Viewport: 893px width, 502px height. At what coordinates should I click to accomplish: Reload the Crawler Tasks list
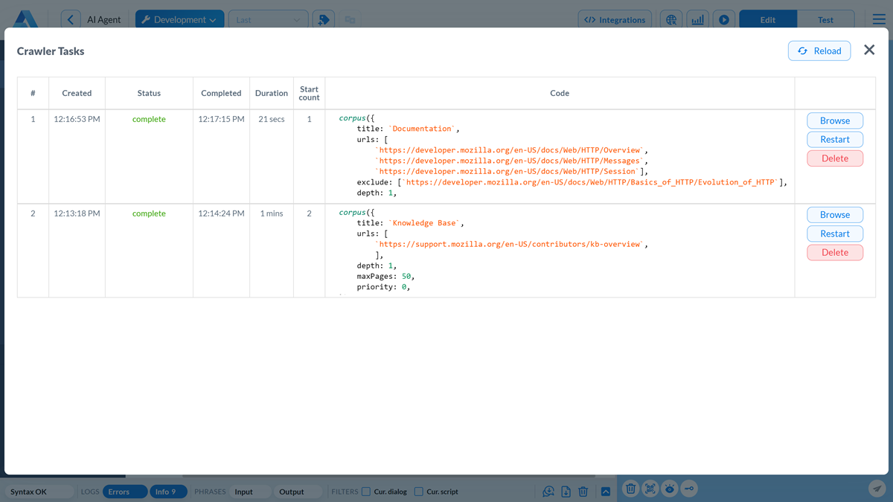point(819,51)
